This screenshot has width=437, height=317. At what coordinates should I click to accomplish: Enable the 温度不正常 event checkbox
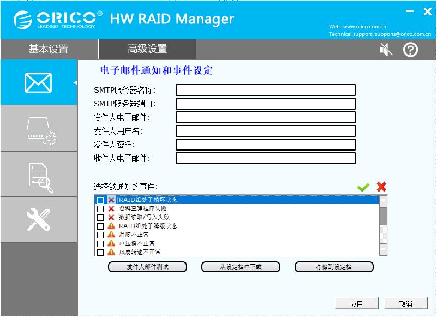pyautogui.click(x=100, y=235)
